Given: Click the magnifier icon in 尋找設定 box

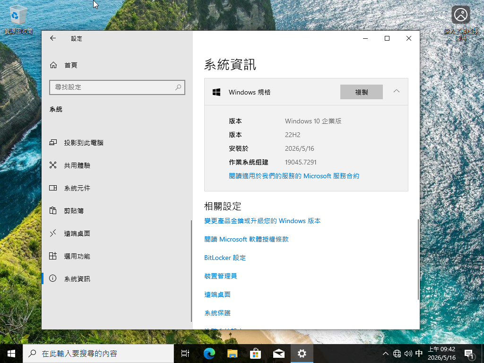Looking at the screenshot, I should coord(178,87).
